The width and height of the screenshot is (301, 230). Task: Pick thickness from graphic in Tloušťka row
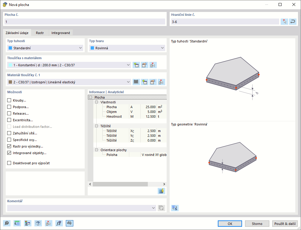click(x=153, y=65)
